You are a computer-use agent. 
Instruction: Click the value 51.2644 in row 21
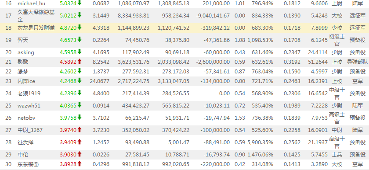(318, 62)
